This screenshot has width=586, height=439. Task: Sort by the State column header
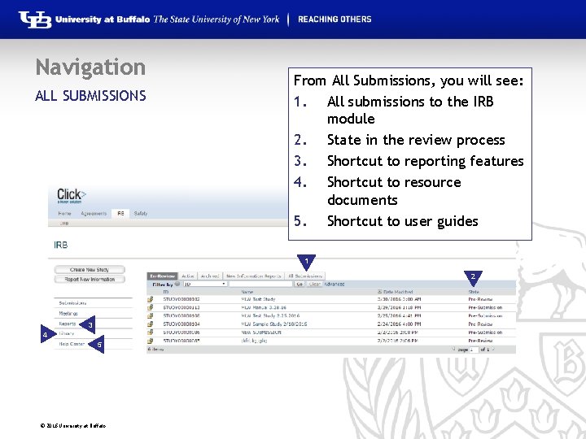pos(474,292)
